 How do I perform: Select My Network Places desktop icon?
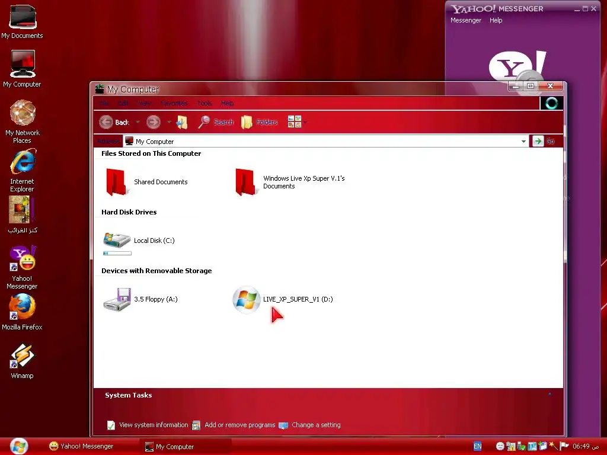tap(22, 122)
